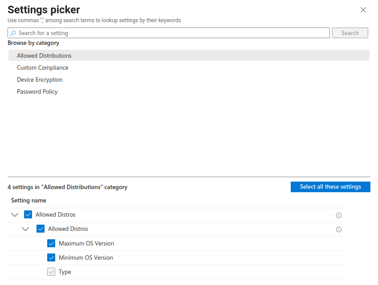
Task: Uncheck the nested Allowed Distros checkbox
Action: tap(41, 229)
